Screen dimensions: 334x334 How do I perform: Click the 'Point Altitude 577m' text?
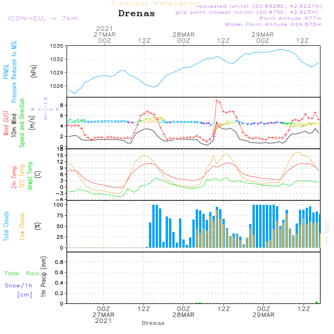(x=291, y=18)
